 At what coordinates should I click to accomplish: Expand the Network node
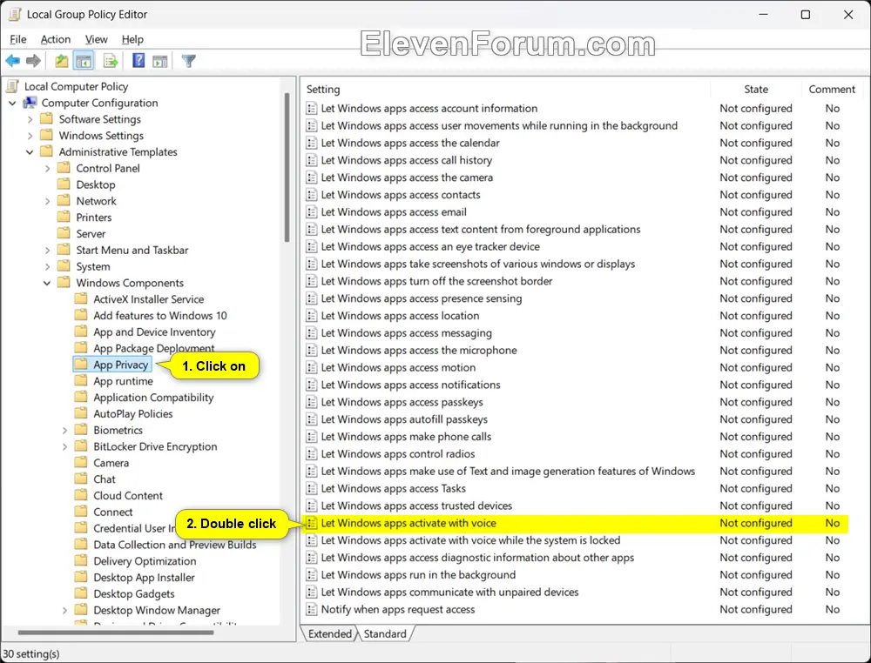coord(47,201)
